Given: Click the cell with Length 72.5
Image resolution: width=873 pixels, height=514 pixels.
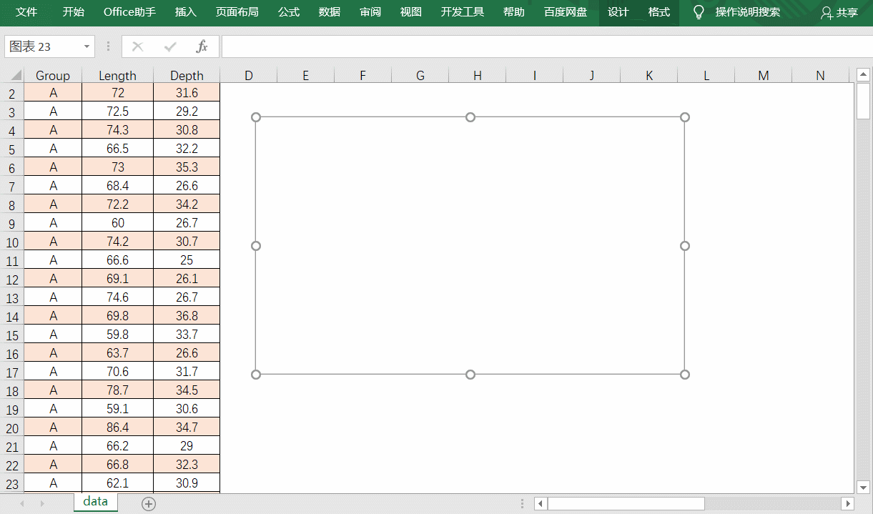Looking at the screenshot, I should coord(118,112).
